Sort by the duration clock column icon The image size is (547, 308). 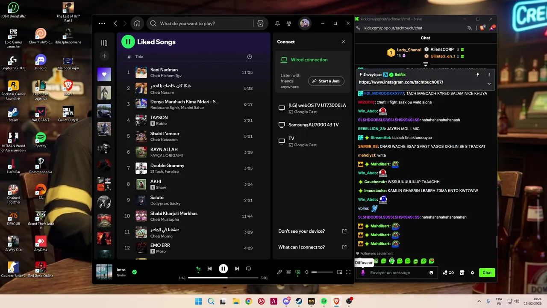[250, 57]
